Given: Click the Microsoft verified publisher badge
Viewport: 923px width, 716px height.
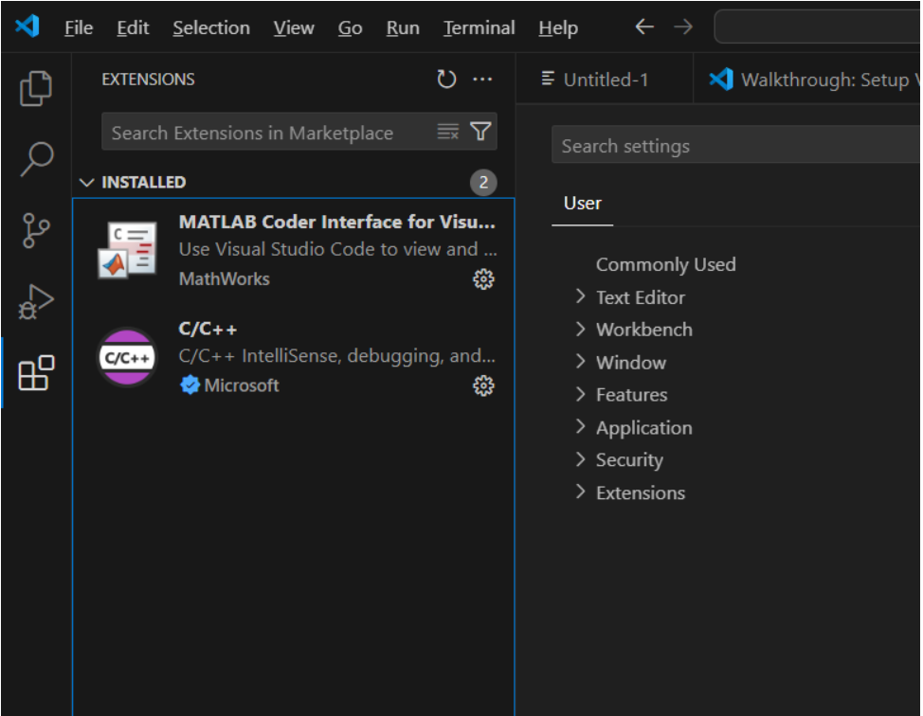Looking at the screenshot, I should click(190, 385).
